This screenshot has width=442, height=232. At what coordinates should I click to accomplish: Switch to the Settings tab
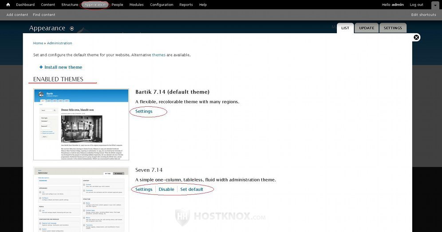393,28
